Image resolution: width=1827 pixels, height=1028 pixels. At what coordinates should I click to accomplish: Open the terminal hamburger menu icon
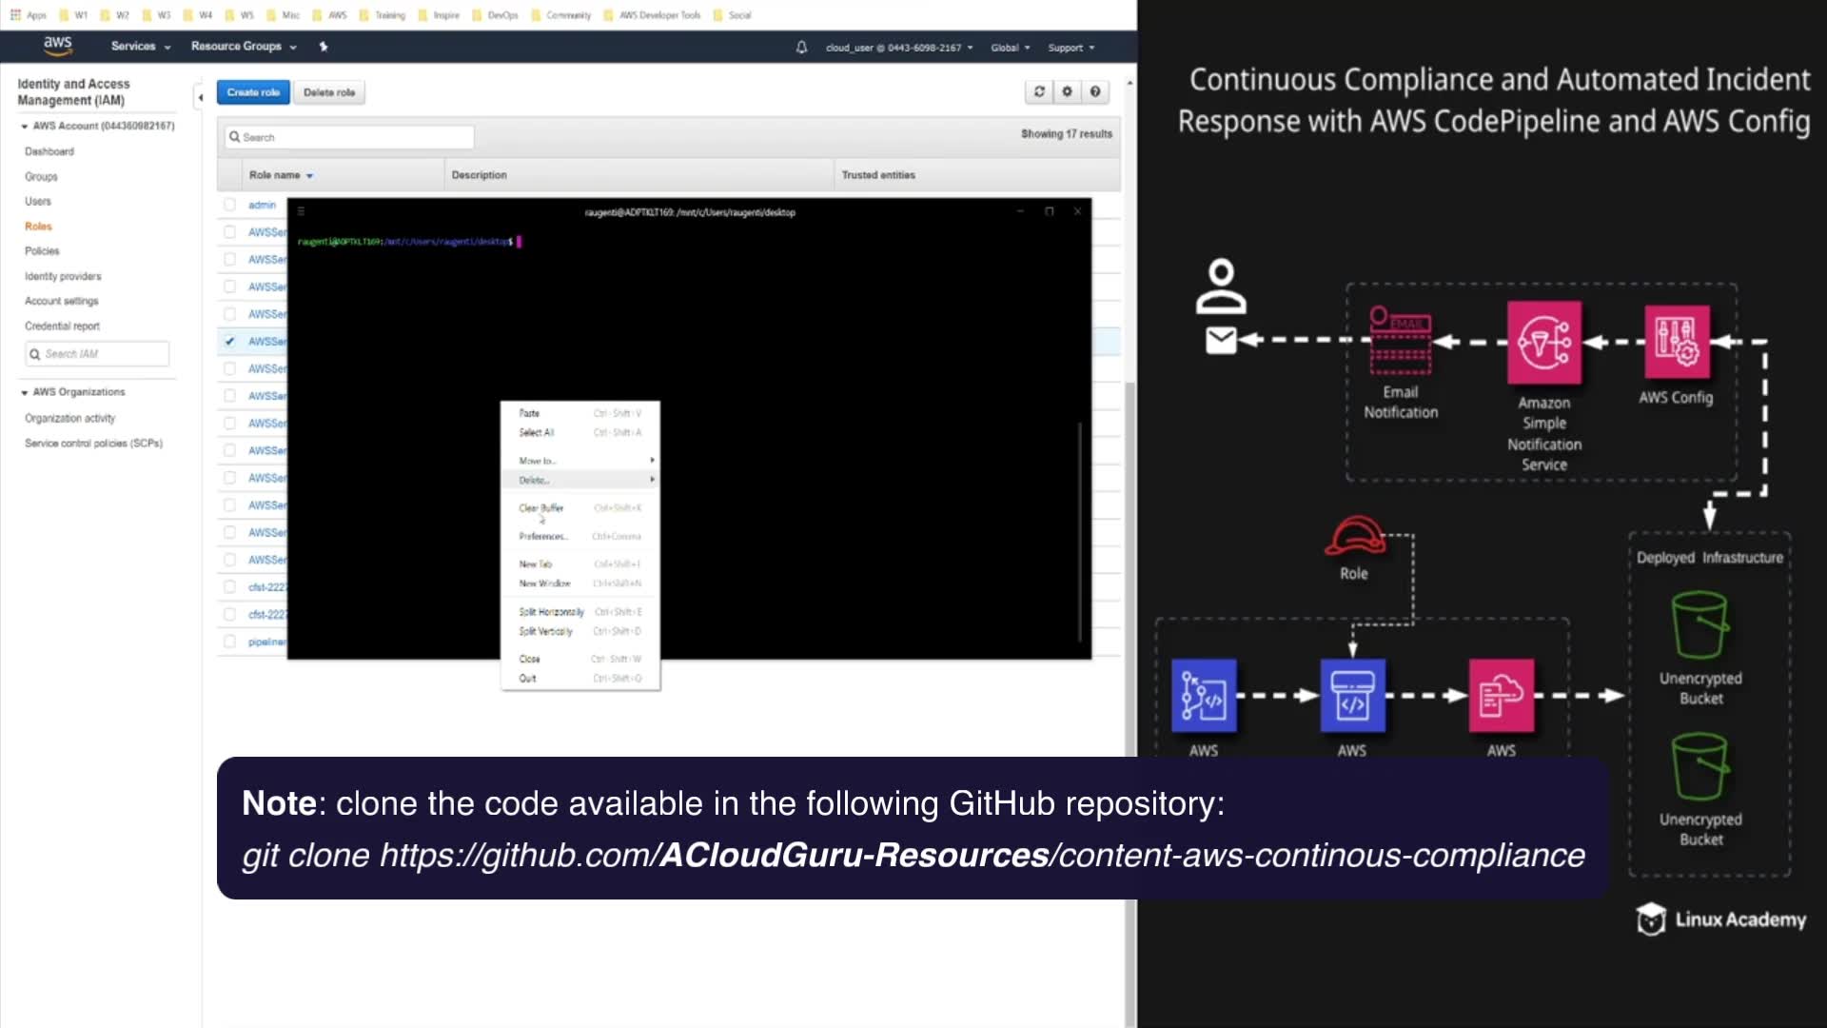click(x=302, y=212)
